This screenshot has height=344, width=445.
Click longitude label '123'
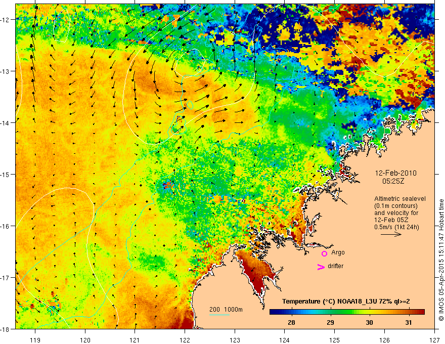click(235, 340)
